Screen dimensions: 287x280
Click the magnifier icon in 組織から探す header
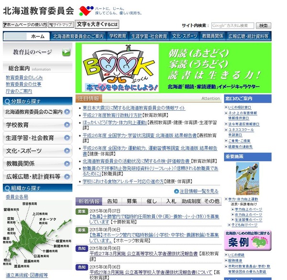coord(7,188)
